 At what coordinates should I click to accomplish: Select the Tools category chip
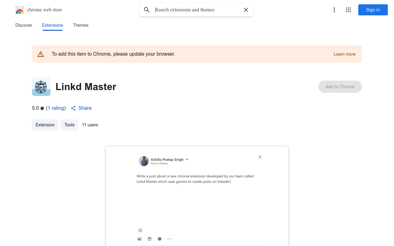click(70, 125)
